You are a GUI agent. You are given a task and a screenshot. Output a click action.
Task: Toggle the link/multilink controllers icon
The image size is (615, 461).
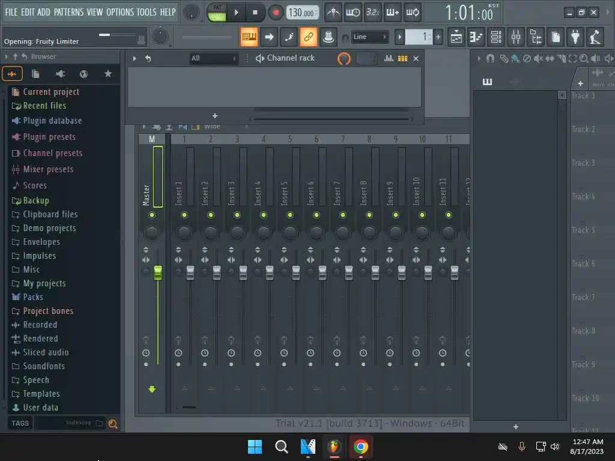pyautogui.click(x=308, y=37)
